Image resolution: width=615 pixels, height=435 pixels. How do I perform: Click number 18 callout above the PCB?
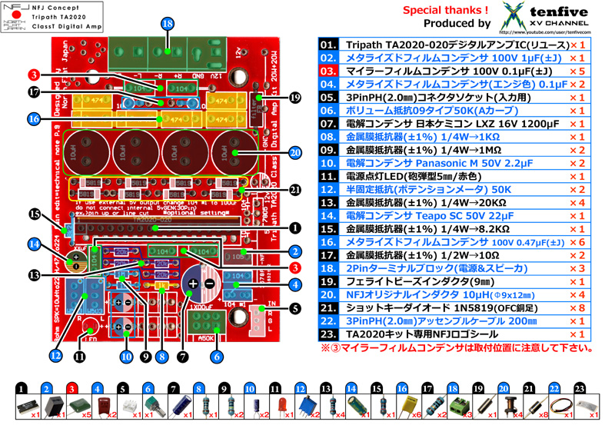pyautogui.click(x=168, y=24)
